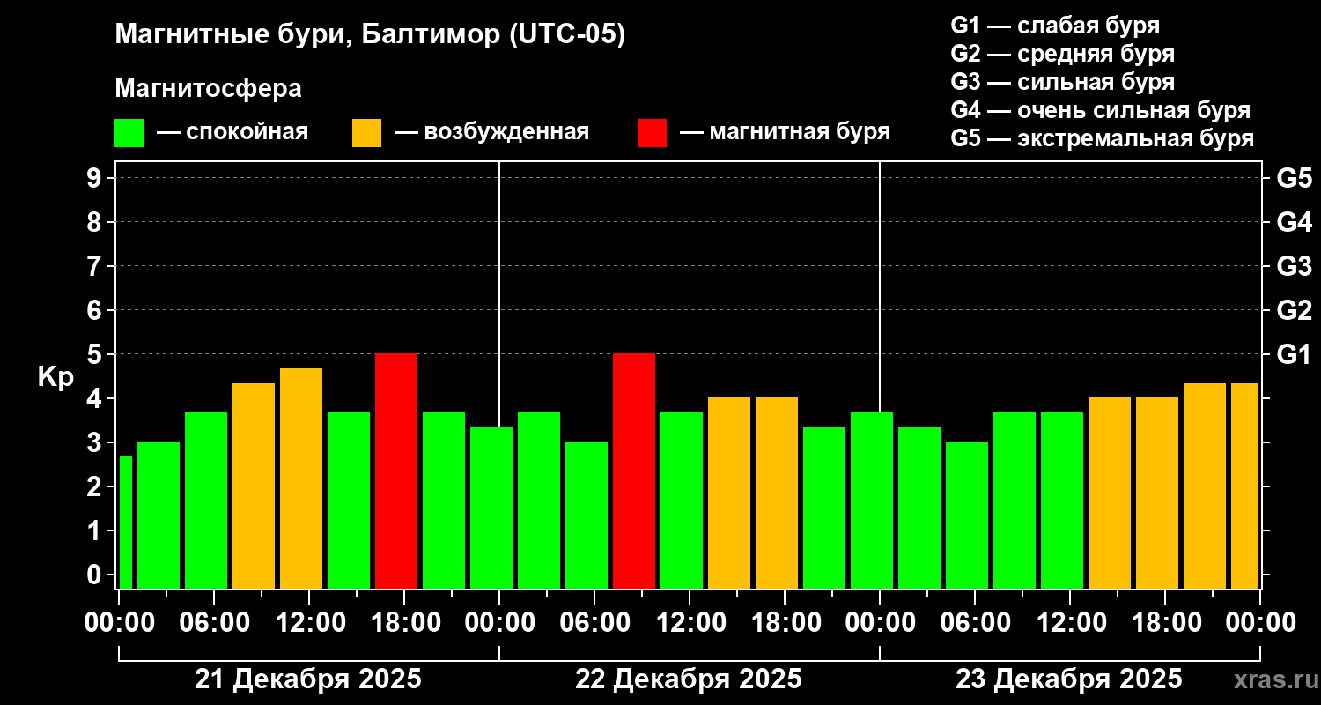Click the green 'спокойная' legend swatch
Viewport: 1321px width, 705px height.
point(129,132)
